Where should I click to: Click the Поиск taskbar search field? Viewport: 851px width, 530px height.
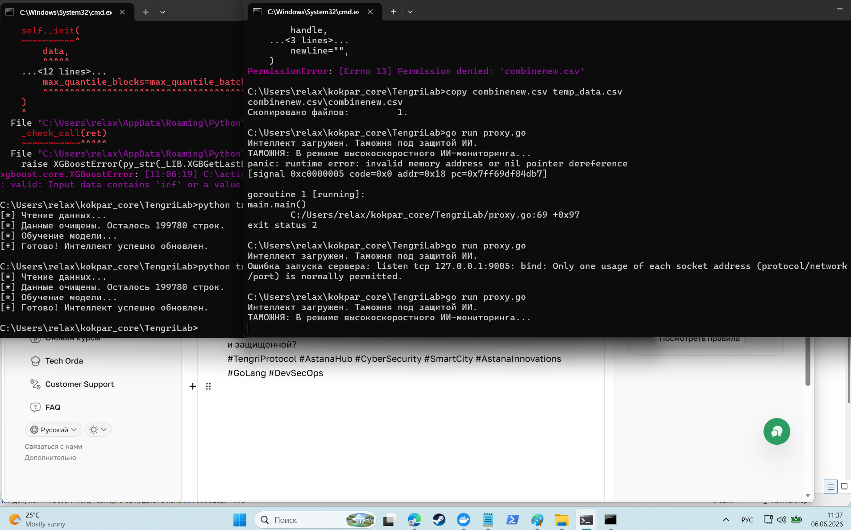click(315, 520)
